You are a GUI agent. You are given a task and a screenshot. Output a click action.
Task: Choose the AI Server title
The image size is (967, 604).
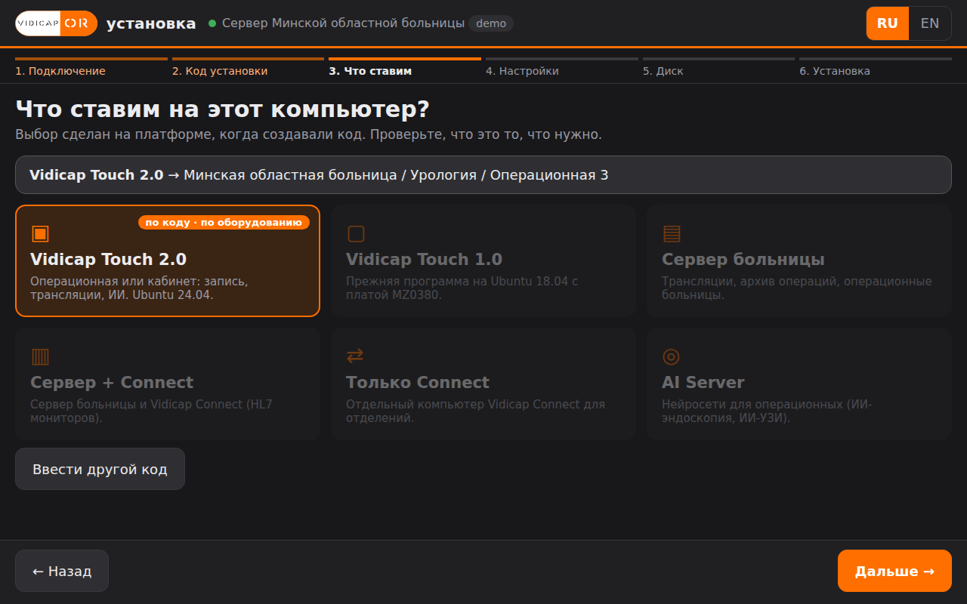coord(703,382)
